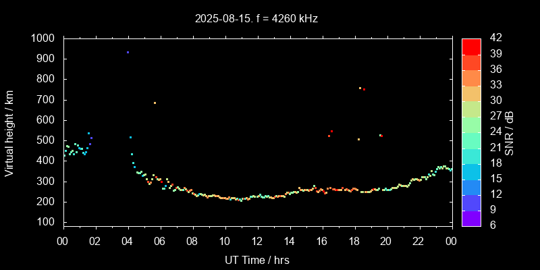Viewport: 540px width, 270px height.
Task: Select the yellow-green colorbar segment between 27 and 30
Action: [x=471, y=109]
